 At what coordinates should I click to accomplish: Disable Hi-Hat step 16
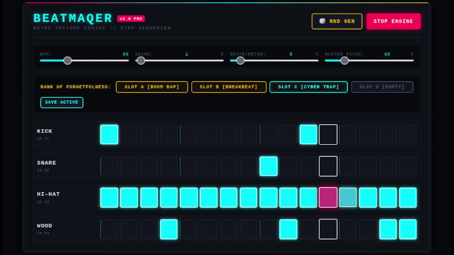[408, 198]
